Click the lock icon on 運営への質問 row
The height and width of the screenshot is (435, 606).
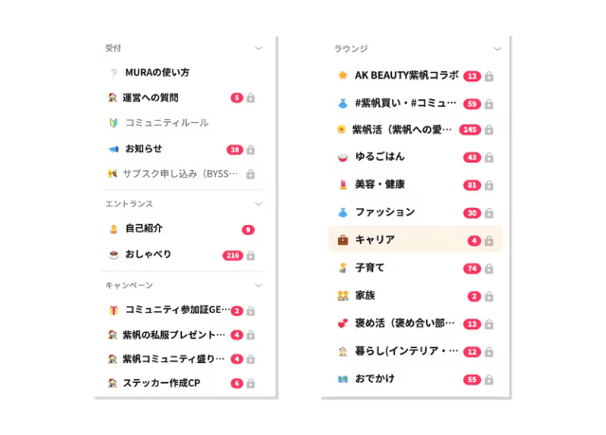(250, 97)
